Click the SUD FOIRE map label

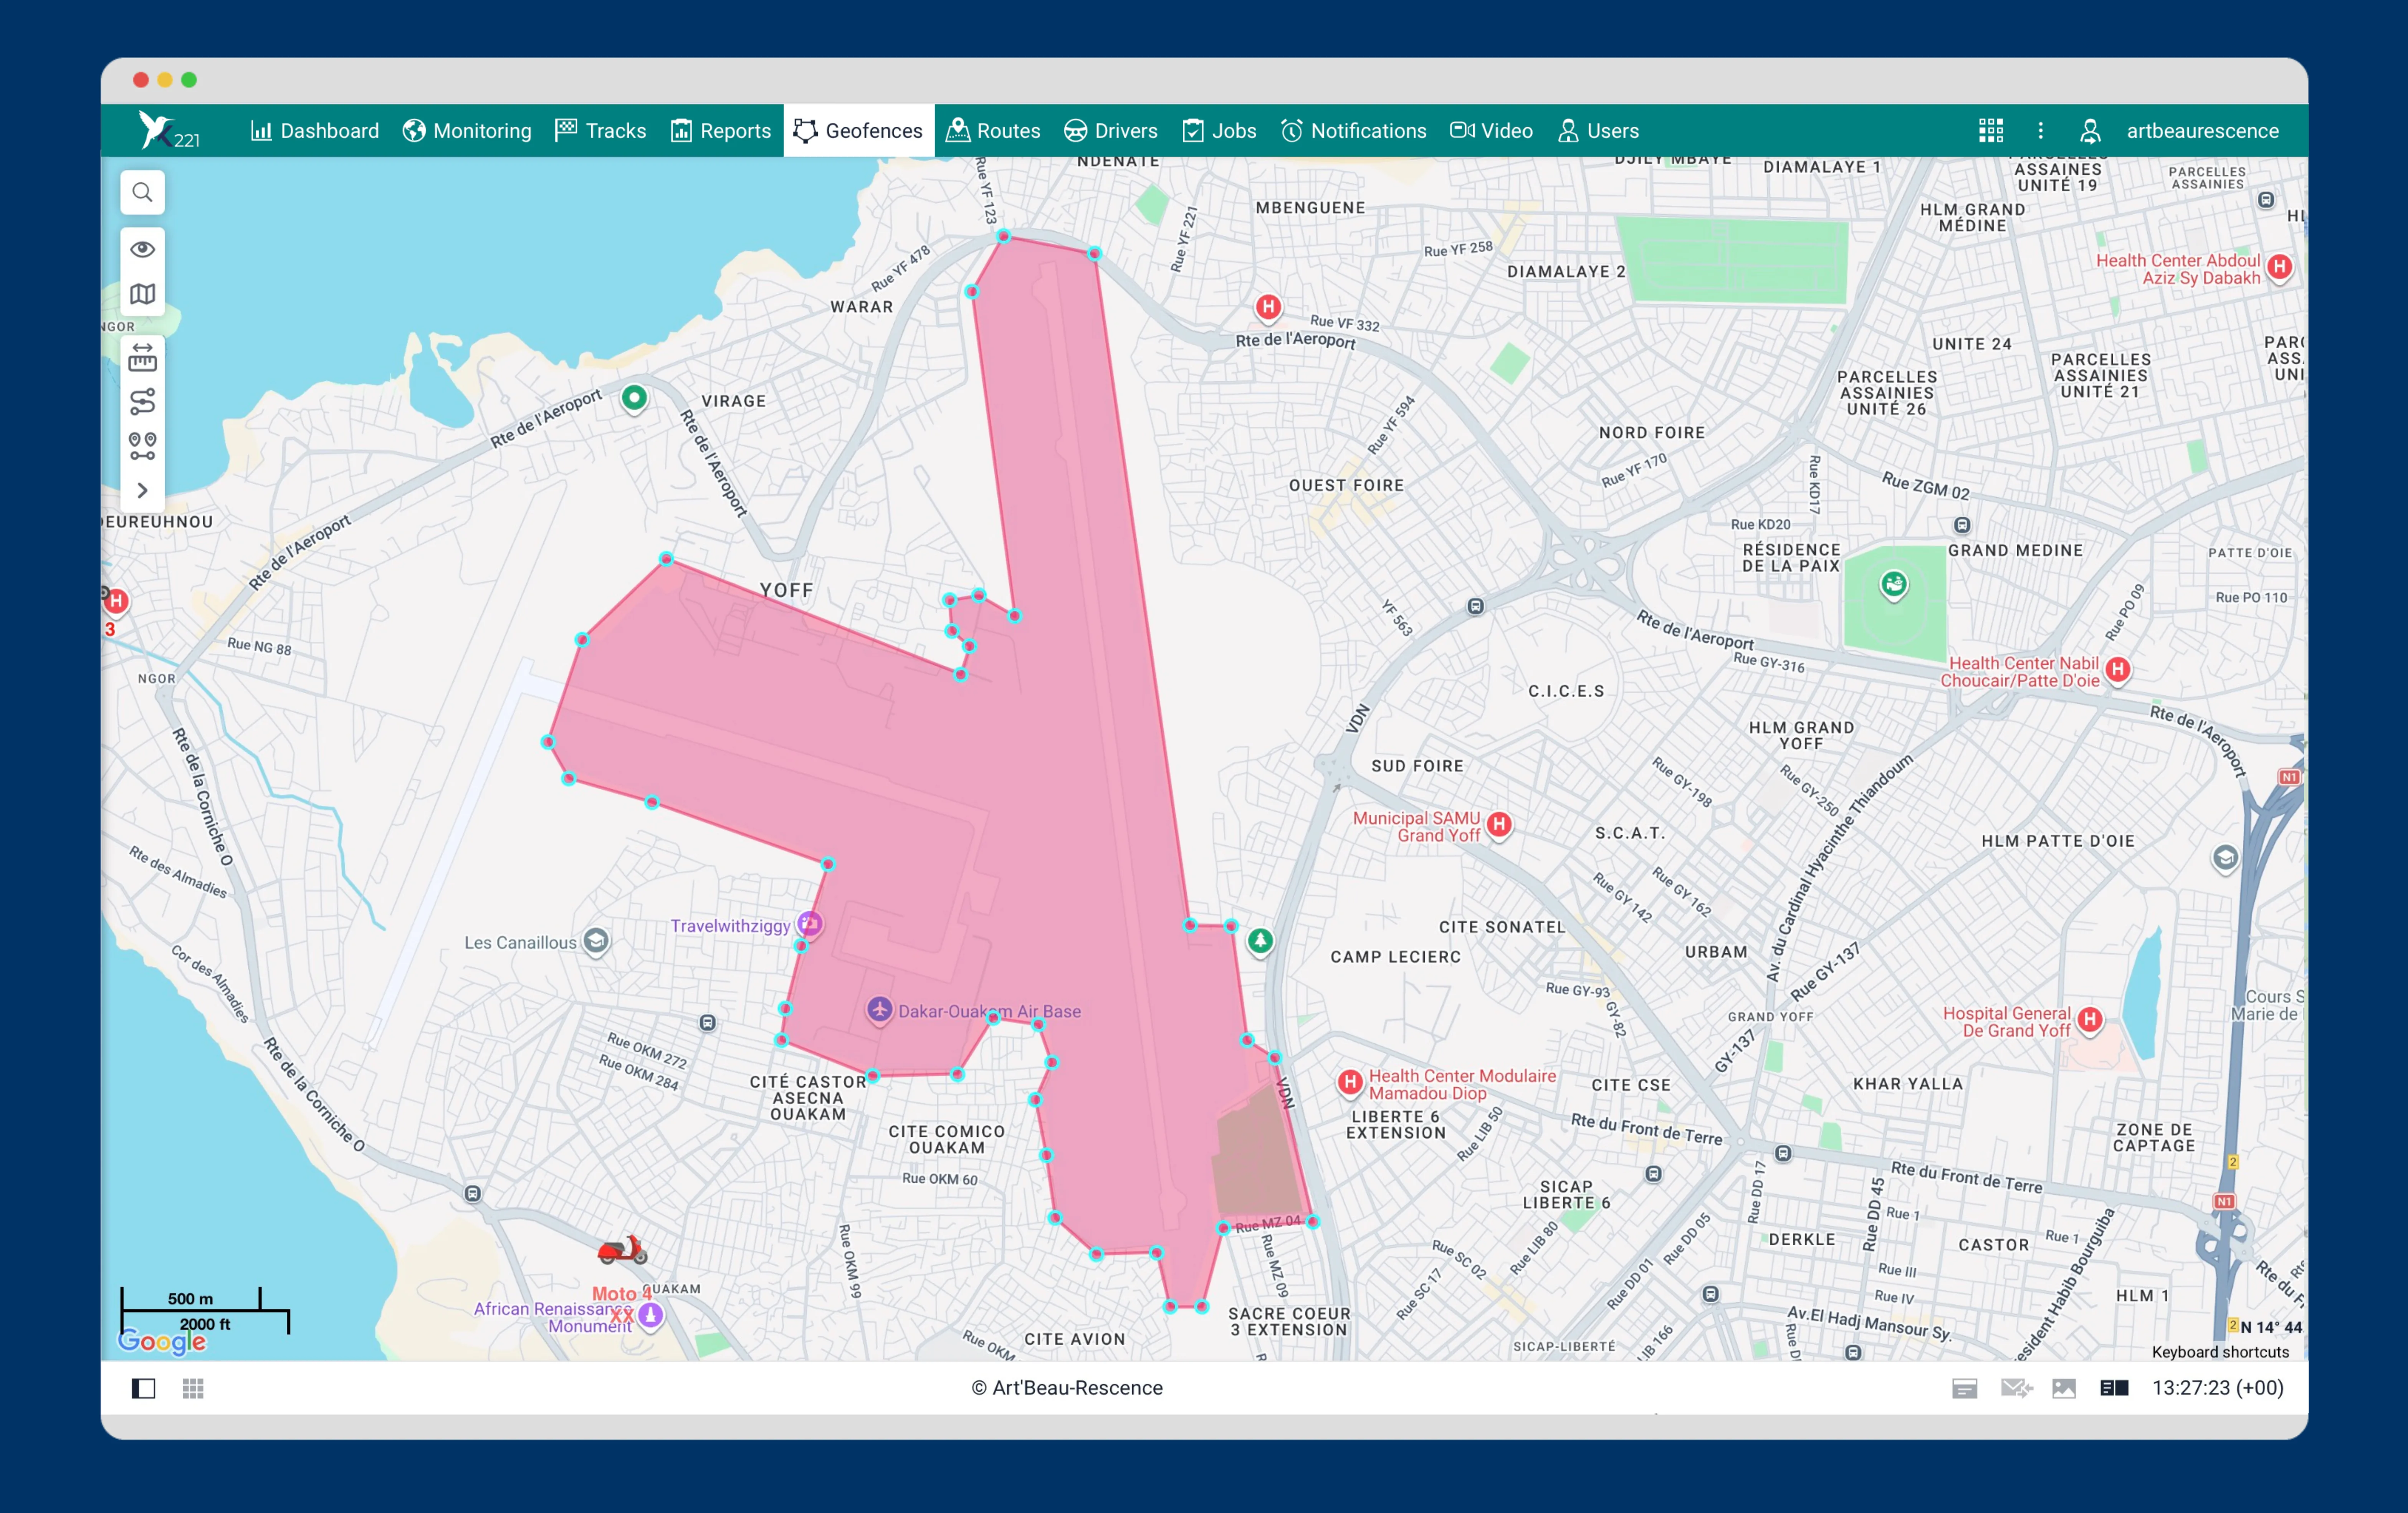(1417, 766)
